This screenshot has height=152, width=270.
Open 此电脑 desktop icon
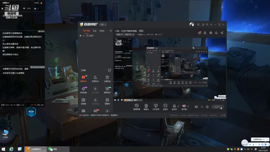[5, 134]
